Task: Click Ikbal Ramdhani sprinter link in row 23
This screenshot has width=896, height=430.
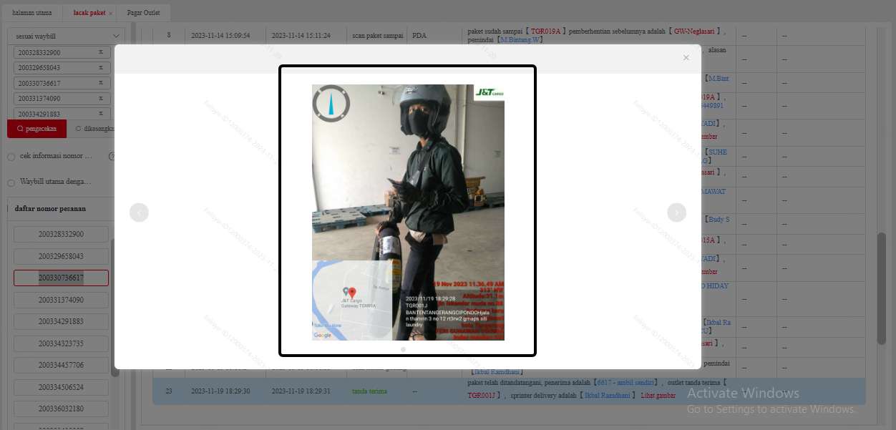Action: (x=608, y=395)
